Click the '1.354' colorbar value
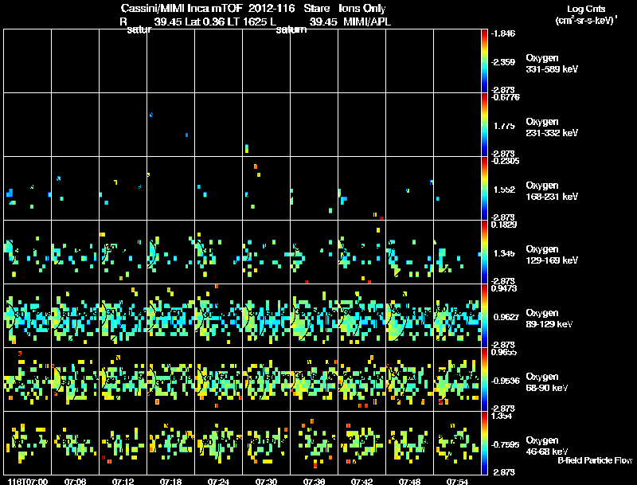Screen dimensions: 637x485 tap(502, 416)
